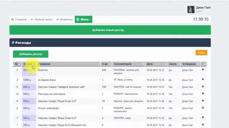The height and width of the screenshot is (128, 229).
Task: Click date 19.09.2017 11:18
Action: [155, 118]
